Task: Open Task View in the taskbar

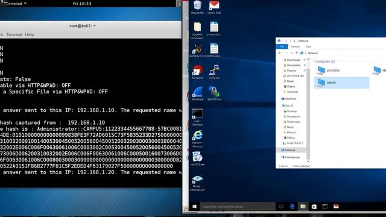Action: (281, 206)
